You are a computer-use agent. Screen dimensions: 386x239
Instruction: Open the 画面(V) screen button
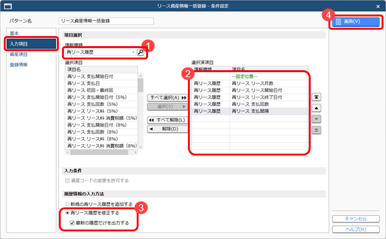point(356,21)
